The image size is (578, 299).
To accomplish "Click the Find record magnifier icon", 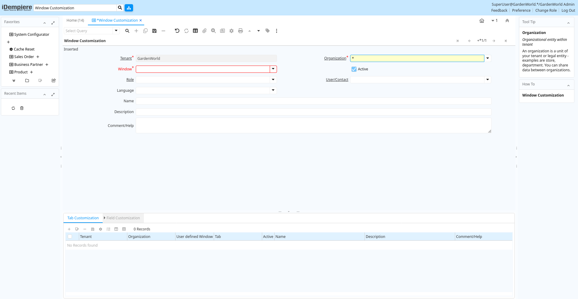I will pyautogui.click(x=127, y=31).
